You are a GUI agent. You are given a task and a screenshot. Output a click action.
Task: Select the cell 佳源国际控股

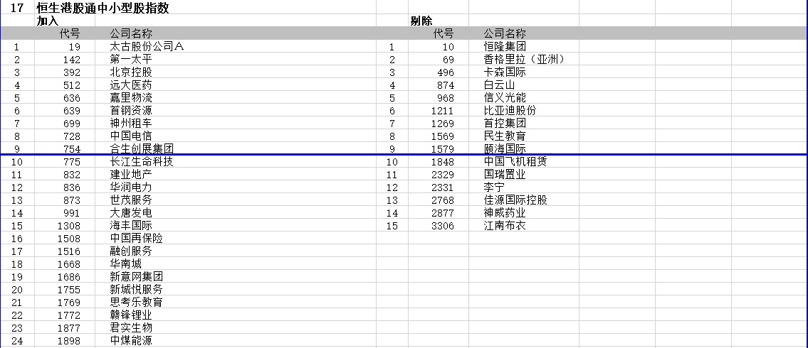click(x=515, y=200)
